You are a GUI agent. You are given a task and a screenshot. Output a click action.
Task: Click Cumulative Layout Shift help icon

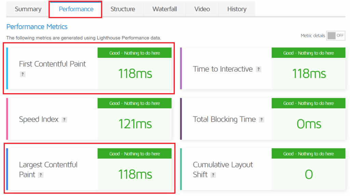(x=213, y=175)
